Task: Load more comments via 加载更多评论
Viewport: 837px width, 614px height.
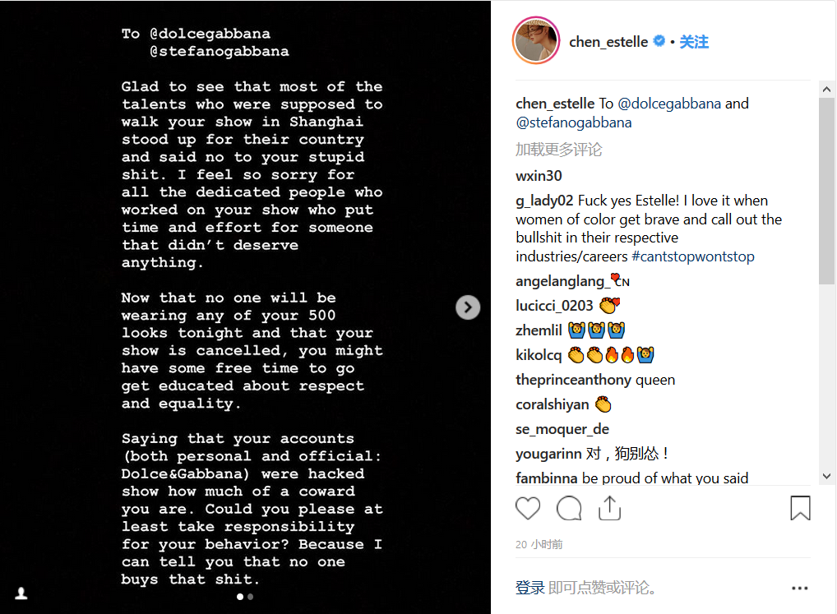Action: point(558,149)
